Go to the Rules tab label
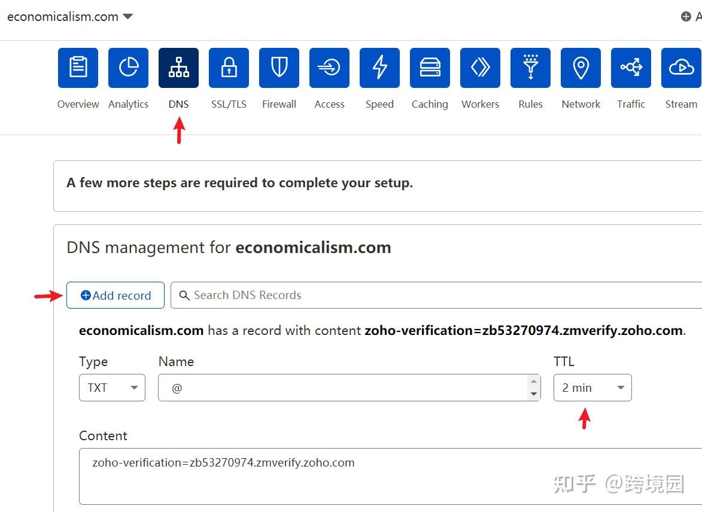This screenshot has width=702, height=512. tap(530, 104)
